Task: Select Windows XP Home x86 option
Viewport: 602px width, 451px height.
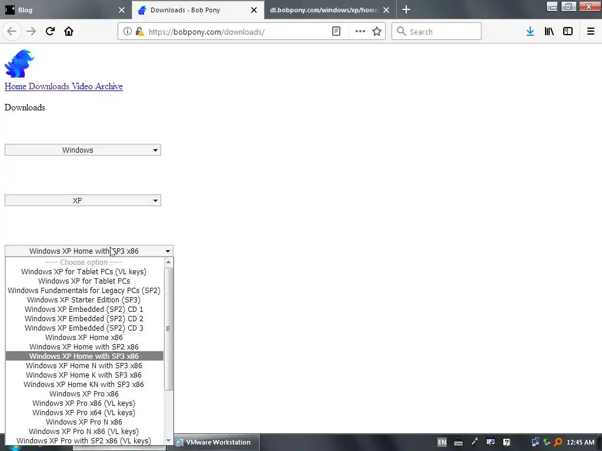Action: (84, 338)
